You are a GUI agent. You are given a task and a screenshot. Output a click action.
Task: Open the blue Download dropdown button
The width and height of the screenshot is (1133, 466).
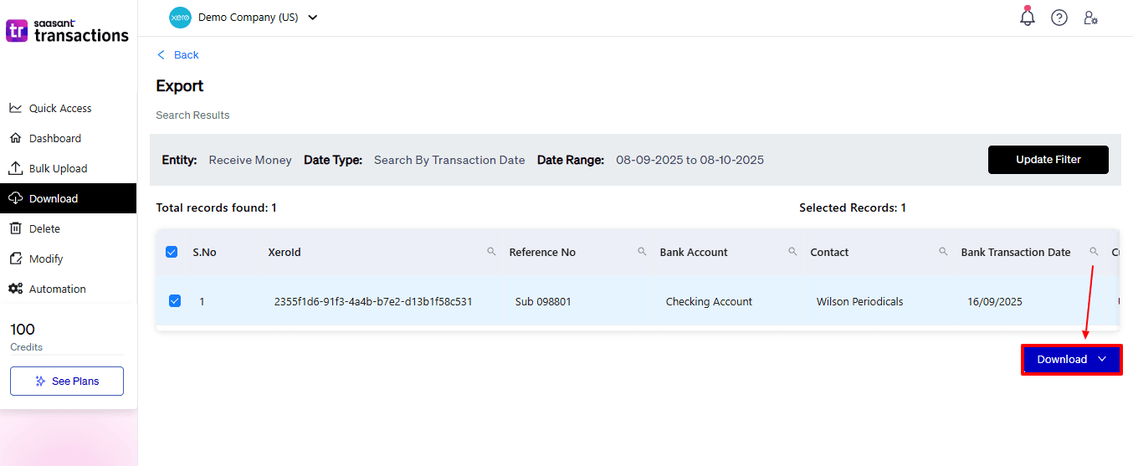pos(1071,359)
